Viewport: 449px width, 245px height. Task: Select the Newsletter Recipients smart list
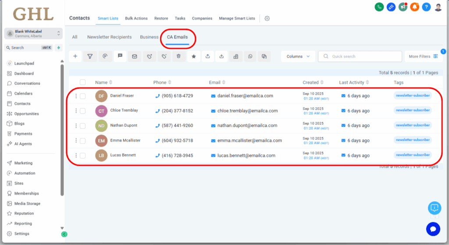click(109, 37)
